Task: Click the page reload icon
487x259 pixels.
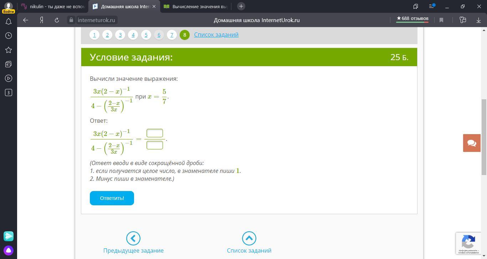Action: click(57, 20)
